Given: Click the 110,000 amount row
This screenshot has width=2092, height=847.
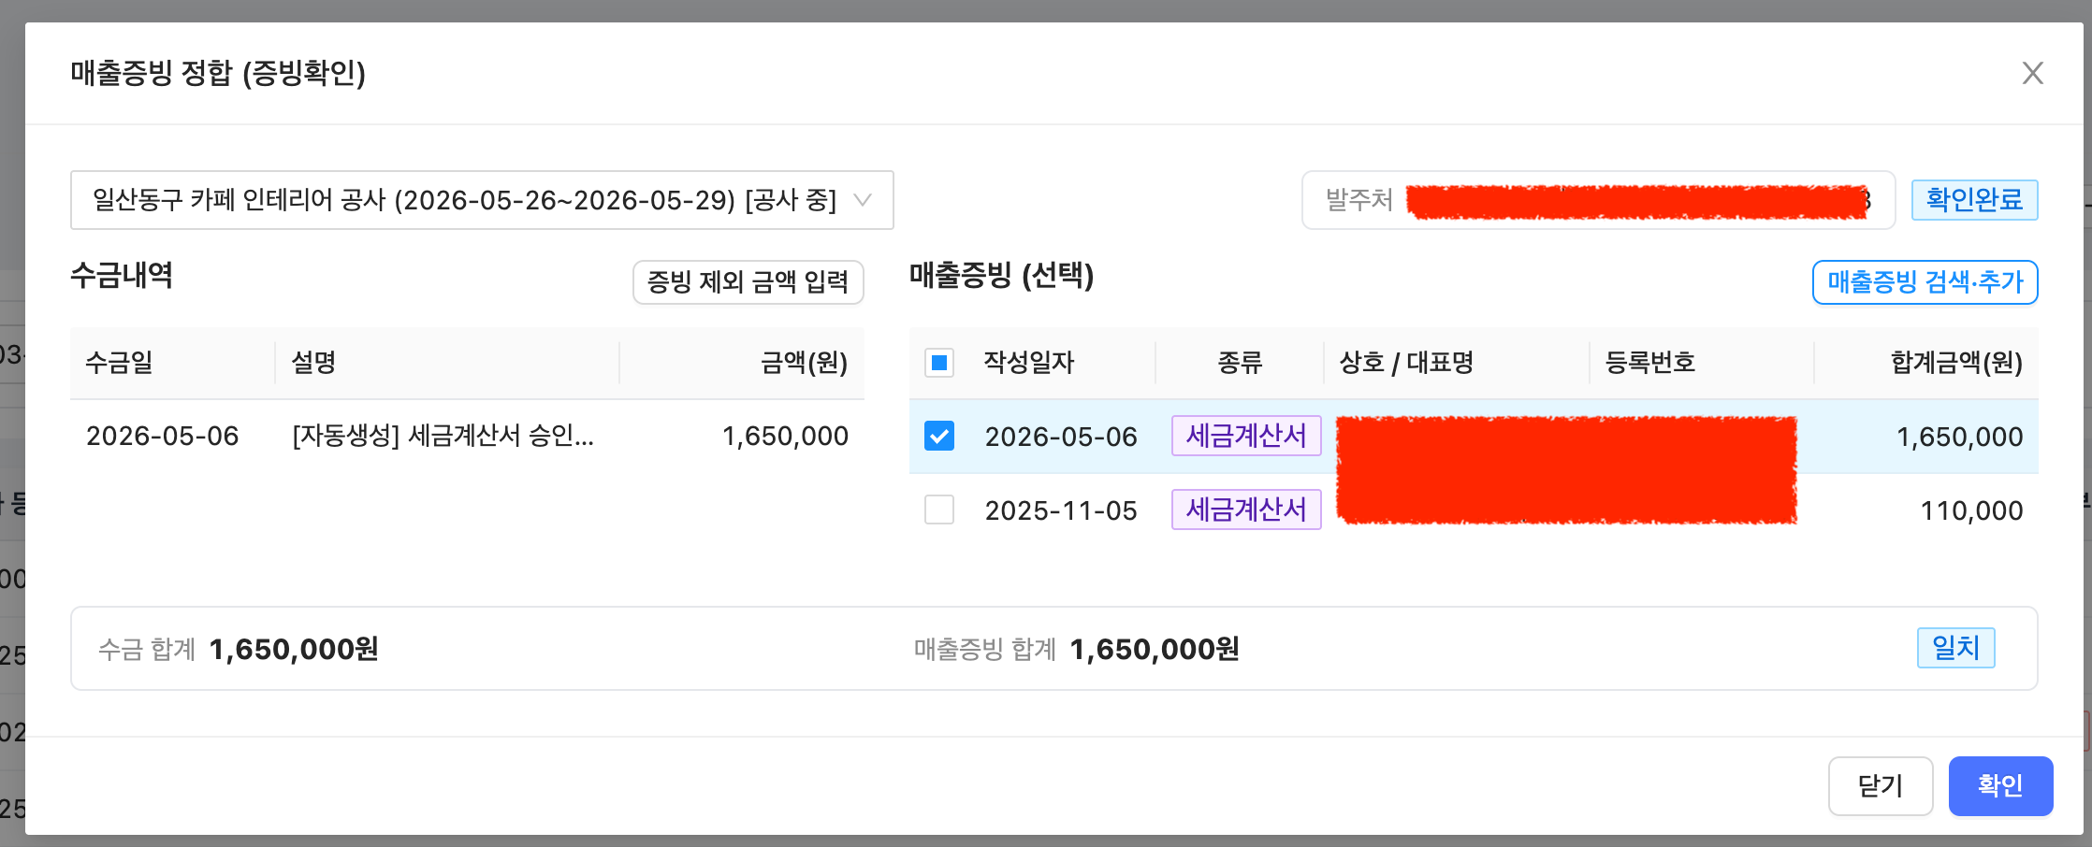Looking at the screenshot, I should click(x=1474, y=510).
